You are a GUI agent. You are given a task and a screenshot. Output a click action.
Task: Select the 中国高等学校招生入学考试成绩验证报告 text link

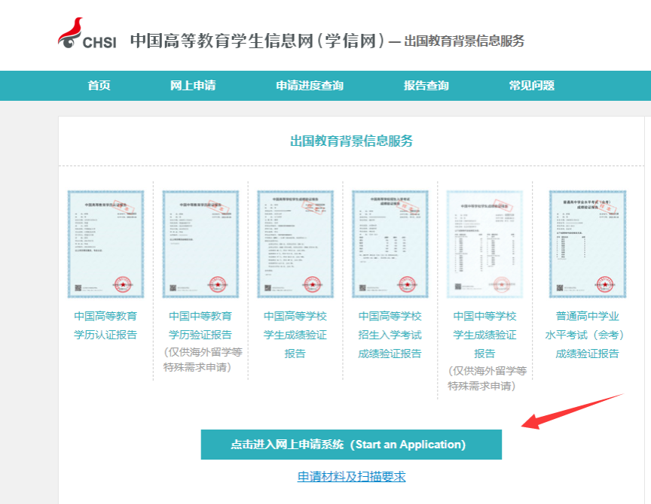390,334
